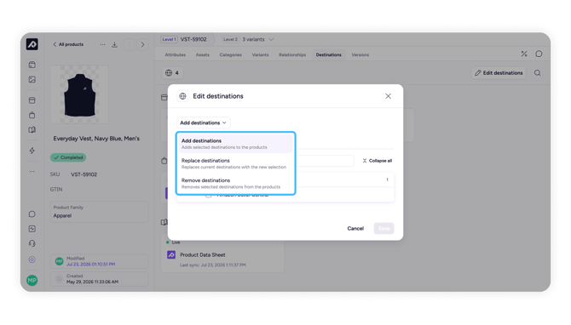Click the search magnifier in destinations toolbar

tap(537, 72)
